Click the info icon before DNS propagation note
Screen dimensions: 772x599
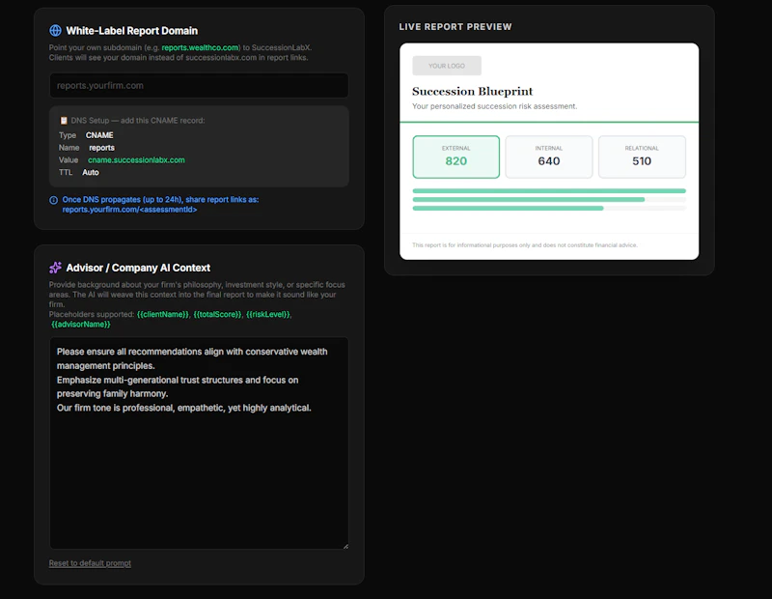point(54,200)
